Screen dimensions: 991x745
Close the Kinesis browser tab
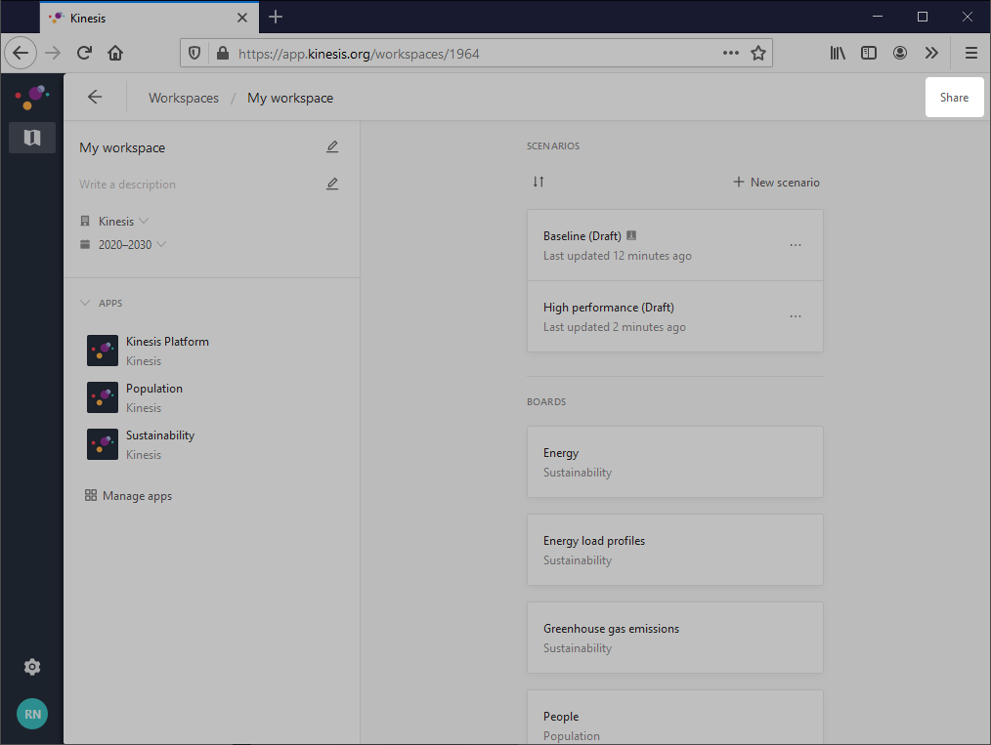[242, 18]
